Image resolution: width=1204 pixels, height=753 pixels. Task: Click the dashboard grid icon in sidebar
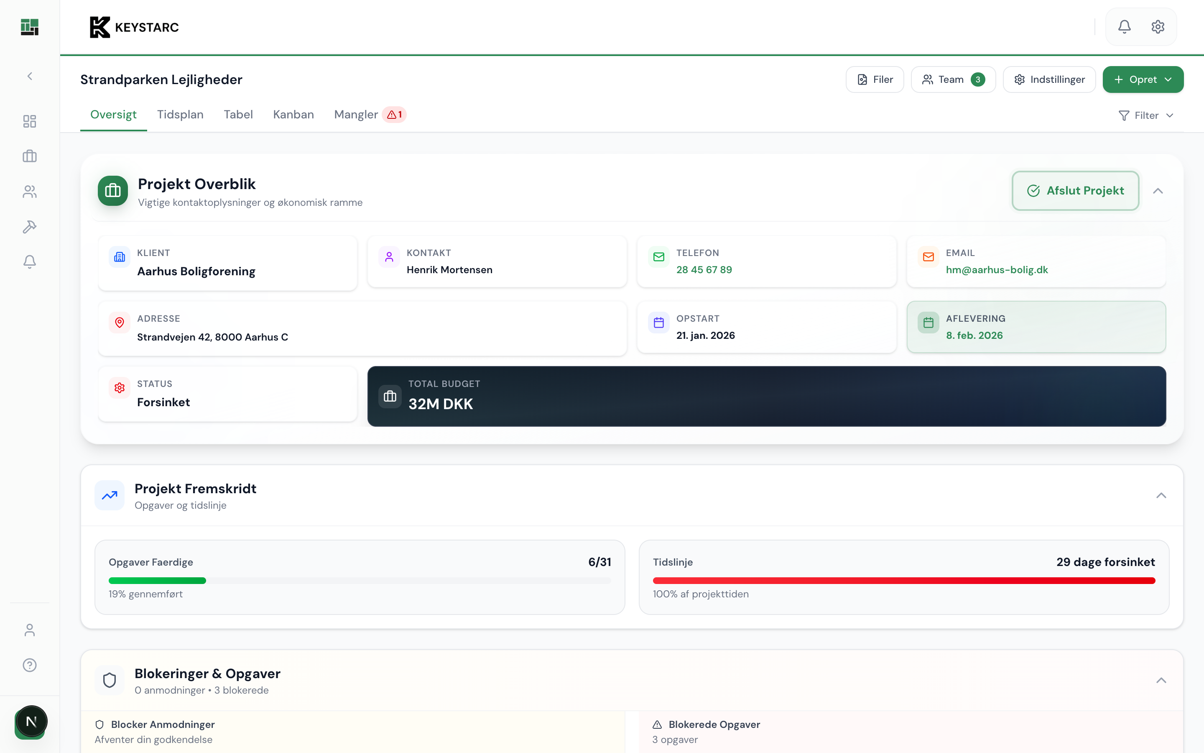point(29,121)
